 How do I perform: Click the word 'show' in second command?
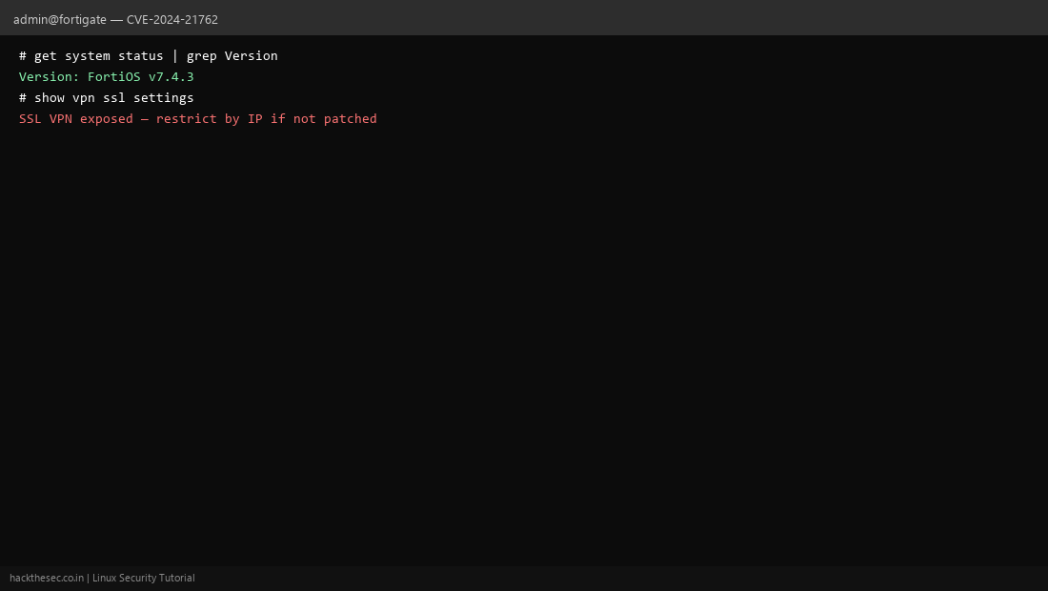click(x=50, y=97)
